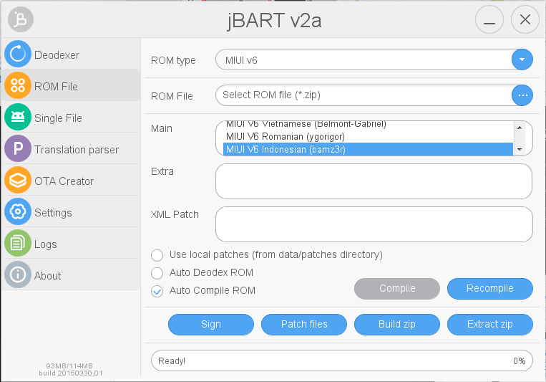This screenshot has height=382, width=546.
Task: Click the Ready! progress bar
Action: (342, 360)
